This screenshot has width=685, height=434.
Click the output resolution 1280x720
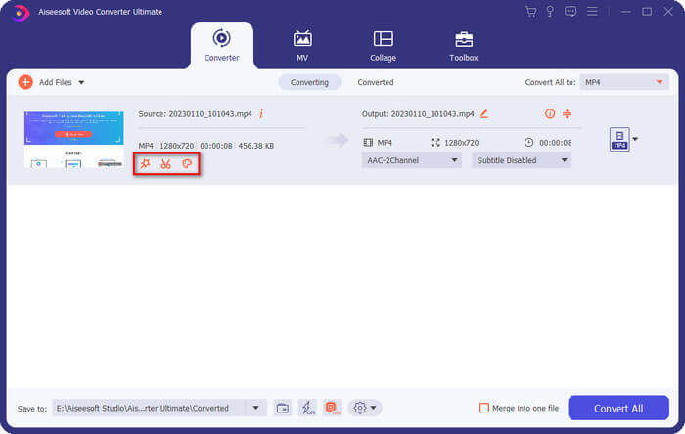point(461,143)
